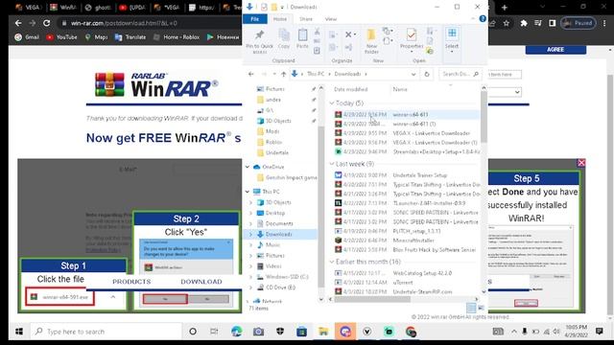Open the YouTube bookmark

tap(61, 37)
